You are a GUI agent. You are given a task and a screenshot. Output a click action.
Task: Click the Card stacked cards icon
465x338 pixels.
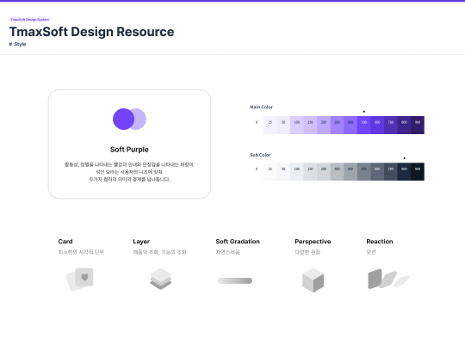pos(80,280)
